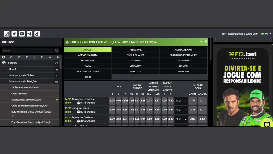Open the Instagram social icon

(x=7, y=34)
